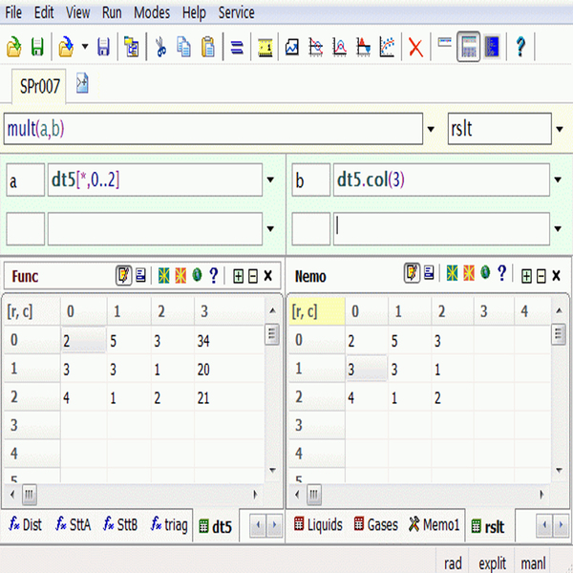Click the blue question mark help icon
Viewport: 573px width, 573px height.
pos(520,47)
